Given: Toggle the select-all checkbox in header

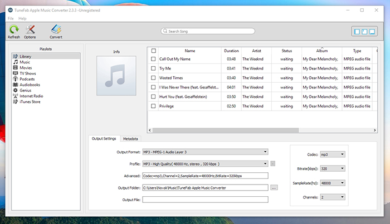Looking at the screenshot, I should (153, 51).
